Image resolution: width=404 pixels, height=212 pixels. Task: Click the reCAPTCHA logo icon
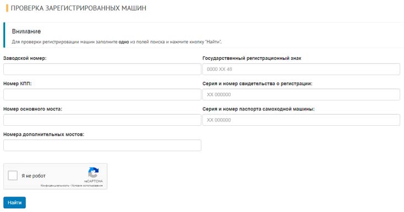[93, 172]
